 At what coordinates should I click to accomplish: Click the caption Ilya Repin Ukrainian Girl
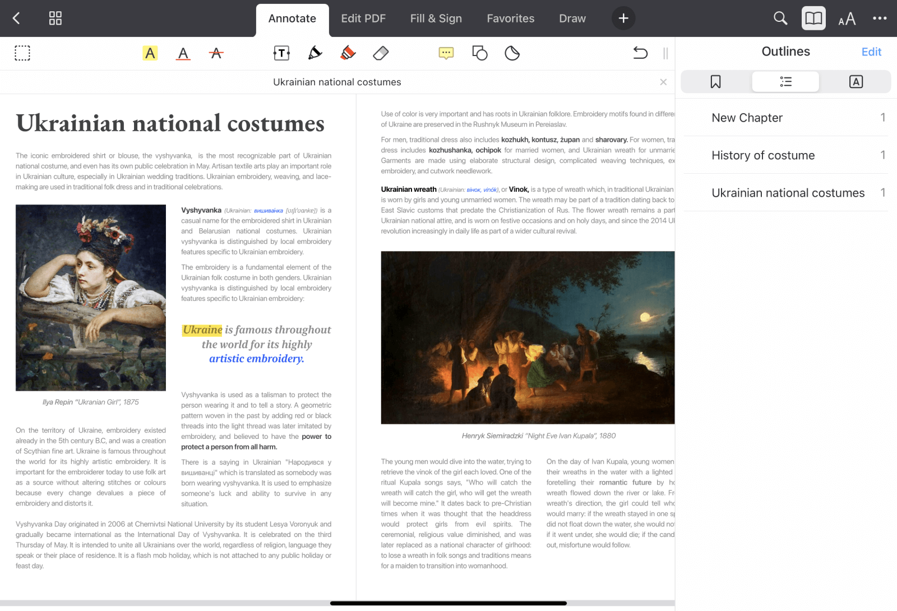(91, 402)
